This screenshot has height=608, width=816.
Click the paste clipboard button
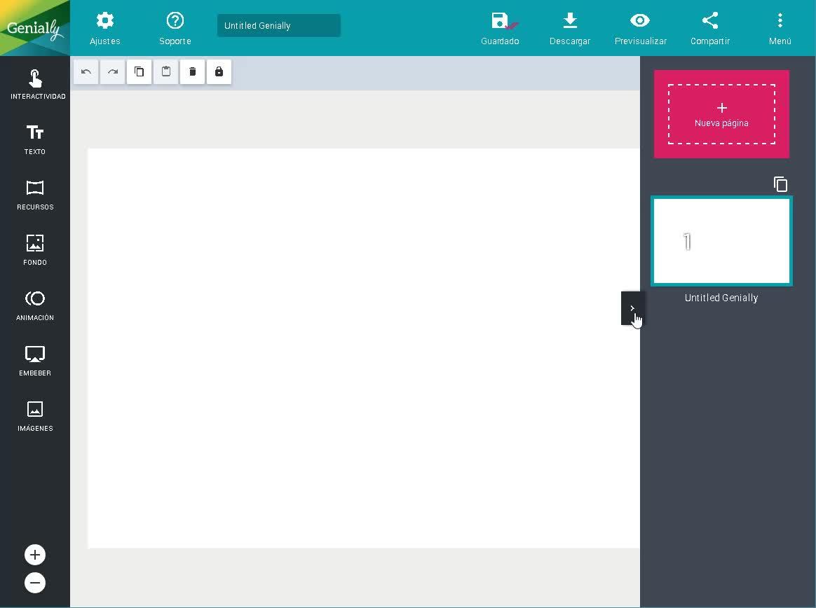point(165,71)
